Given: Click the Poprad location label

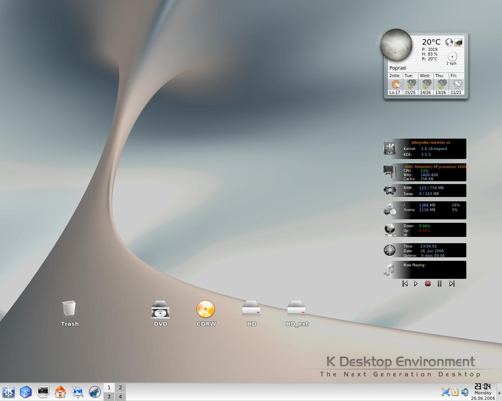Looking at the screenshot, I should tap(397, 68).
